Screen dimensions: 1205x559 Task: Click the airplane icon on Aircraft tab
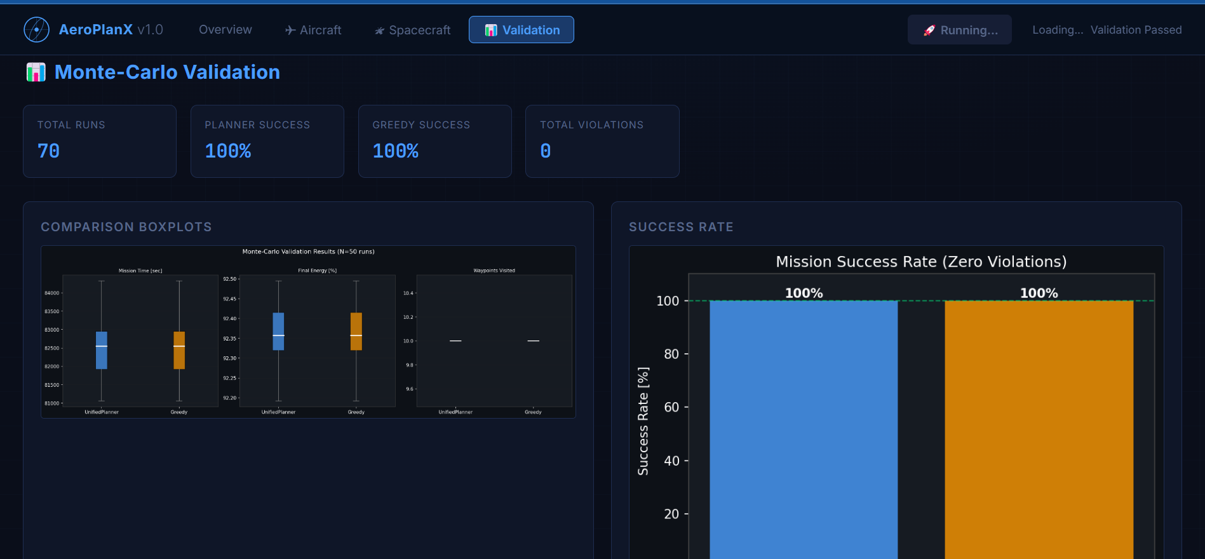click(290, 30)
